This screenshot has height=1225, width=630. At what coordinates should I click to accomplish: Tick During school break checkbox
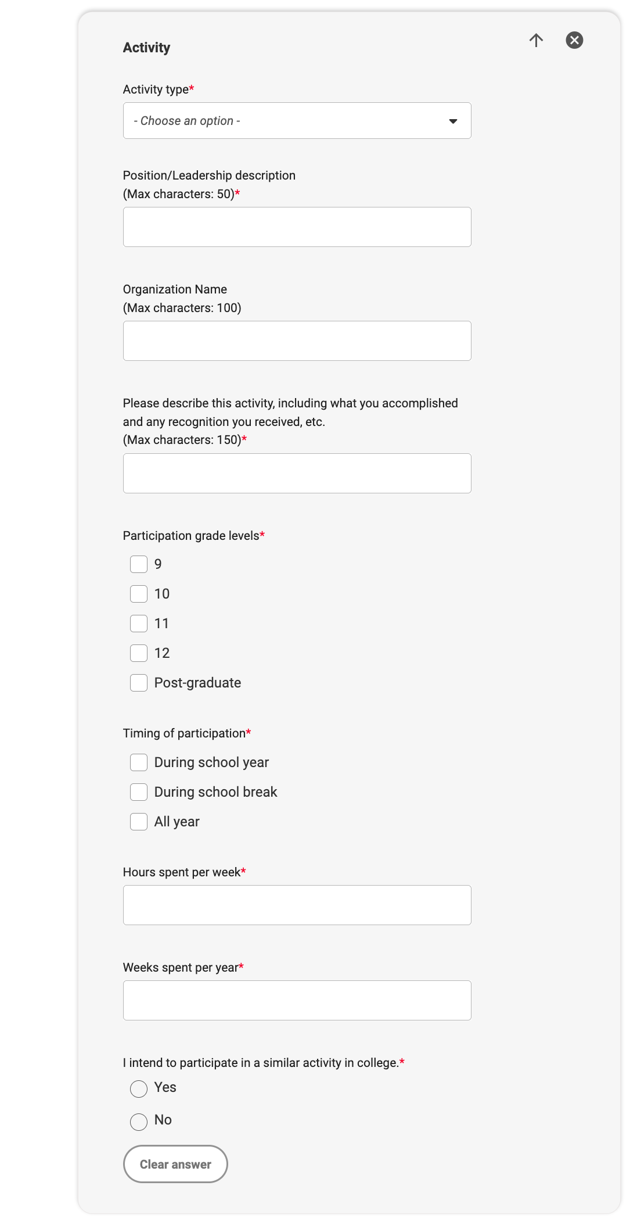(x=139, y=792)
